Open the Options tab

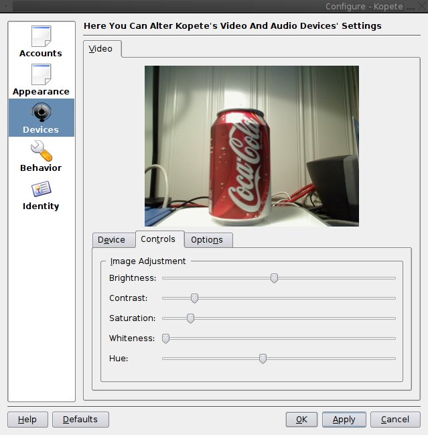(208, 240)
